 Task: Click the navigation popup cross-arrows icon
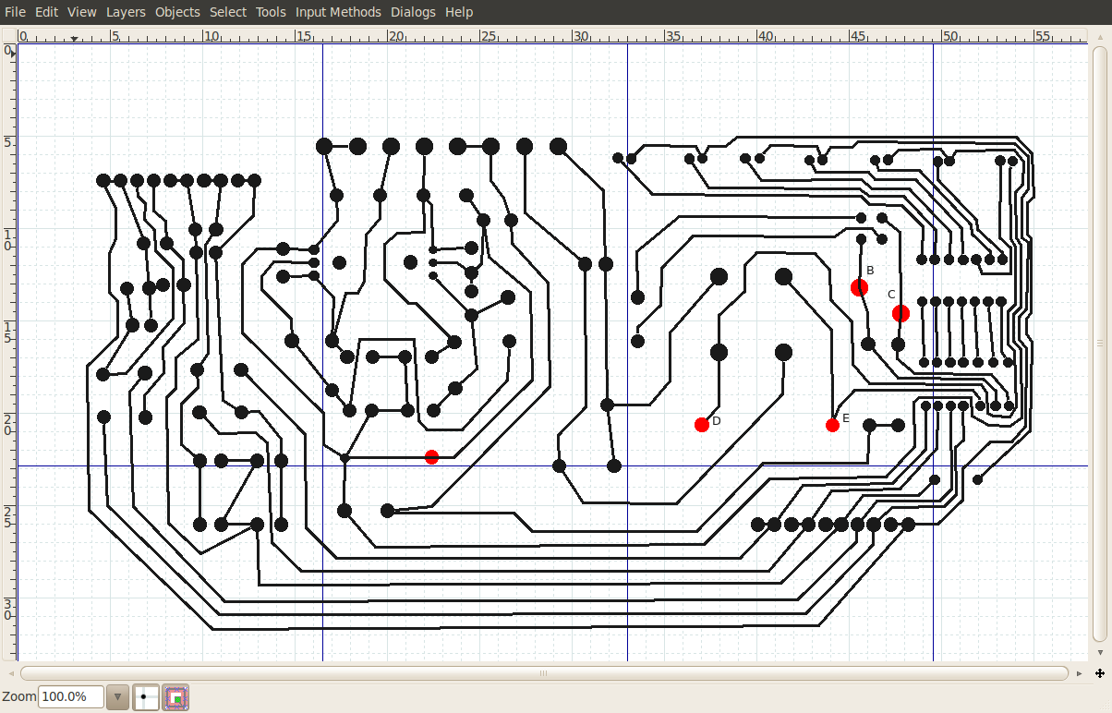click(1099, 674)
